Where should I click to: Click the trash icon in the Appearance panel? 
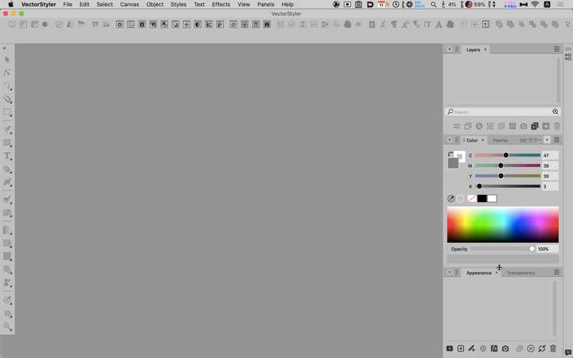pyautogui.click(x=553, y=348)
